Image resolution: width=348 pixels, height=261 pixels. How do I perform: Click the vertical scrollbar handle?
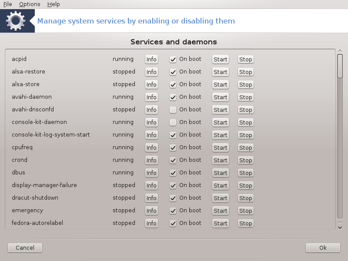[340, 66]
